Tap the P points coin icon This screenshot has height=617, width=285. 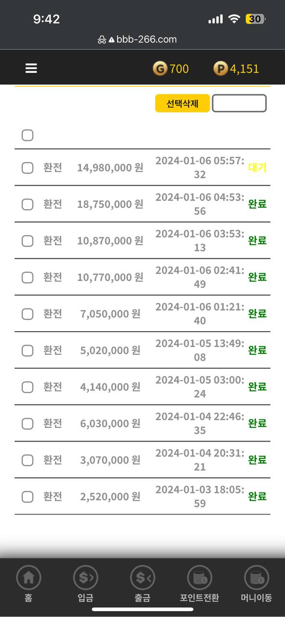(x=220, y=69)
